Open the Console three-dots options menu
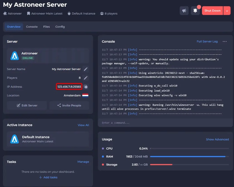 tap(225, 41)
